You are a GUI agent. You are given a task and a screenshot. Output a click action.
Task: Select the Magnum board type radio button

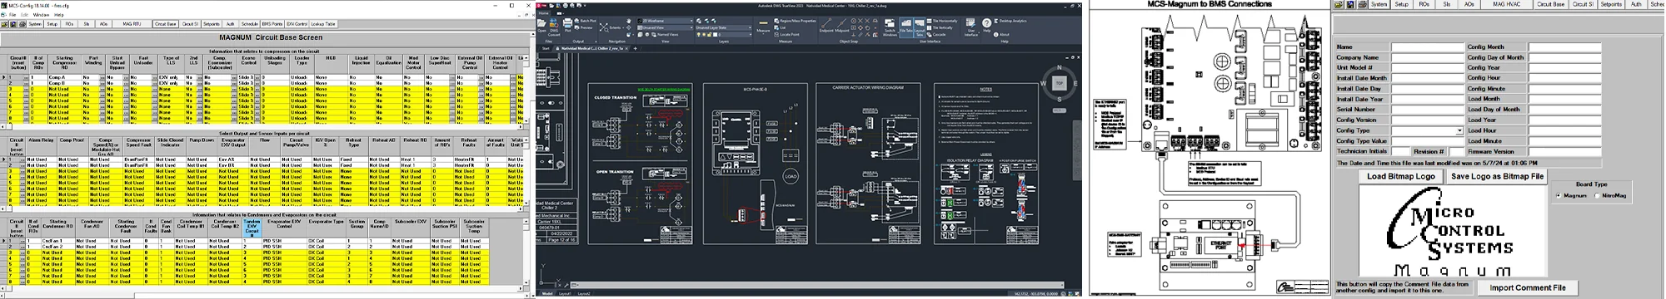click(x=1558, y=195)
